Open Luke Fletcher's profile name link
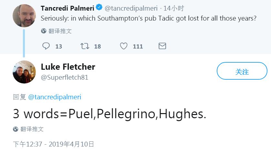The image size is (271, 151). click(x=68, y=67)
